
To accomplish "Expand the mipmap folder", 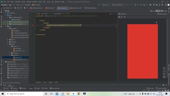I will click(8, 42).
